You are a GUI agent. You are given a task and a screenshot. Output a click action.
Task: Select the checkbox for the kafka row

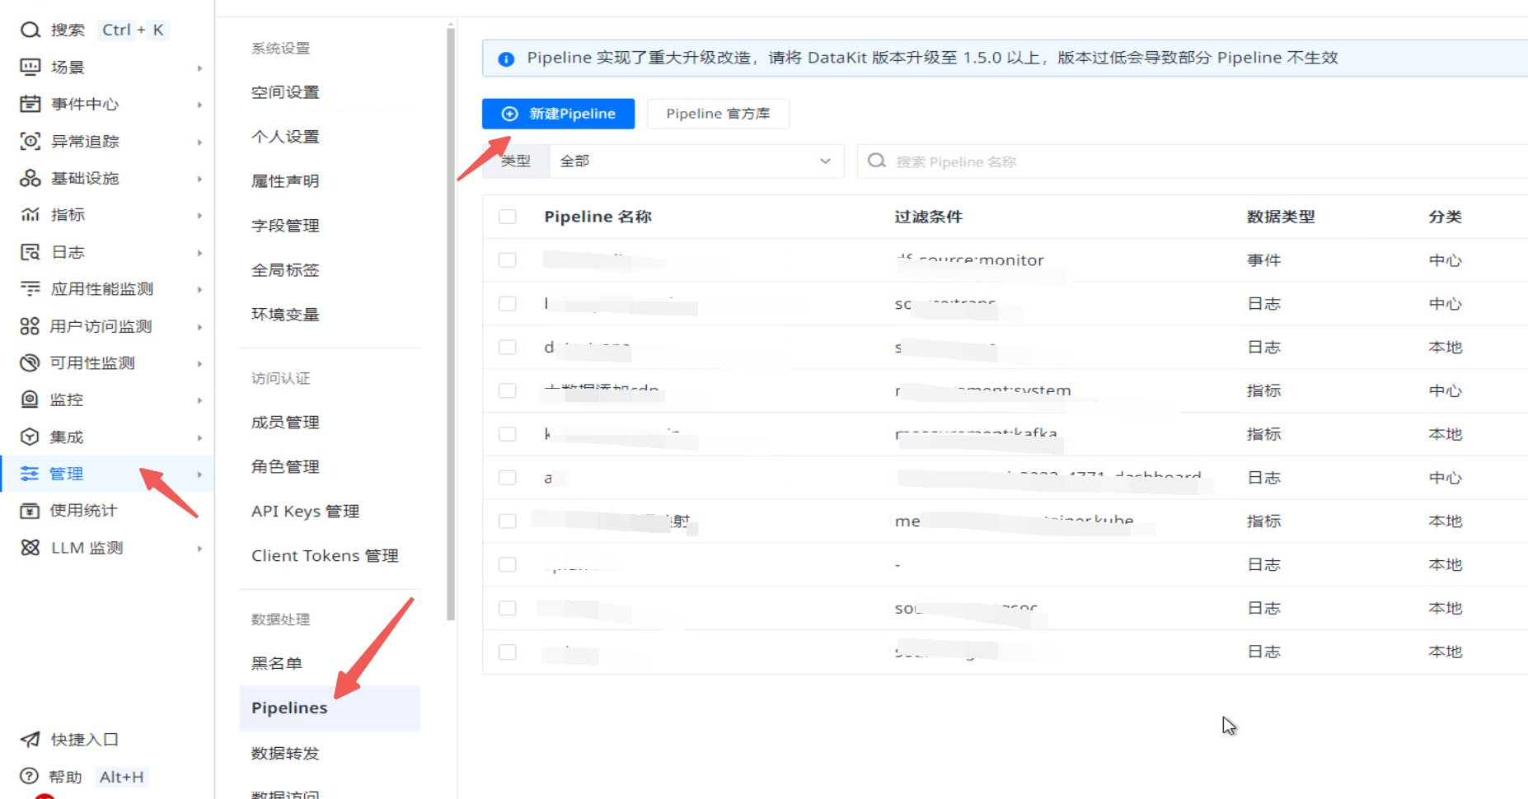point(508,434)
